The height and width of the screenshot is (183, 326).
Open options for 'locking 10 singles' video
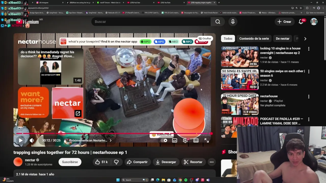click(309, 49)
